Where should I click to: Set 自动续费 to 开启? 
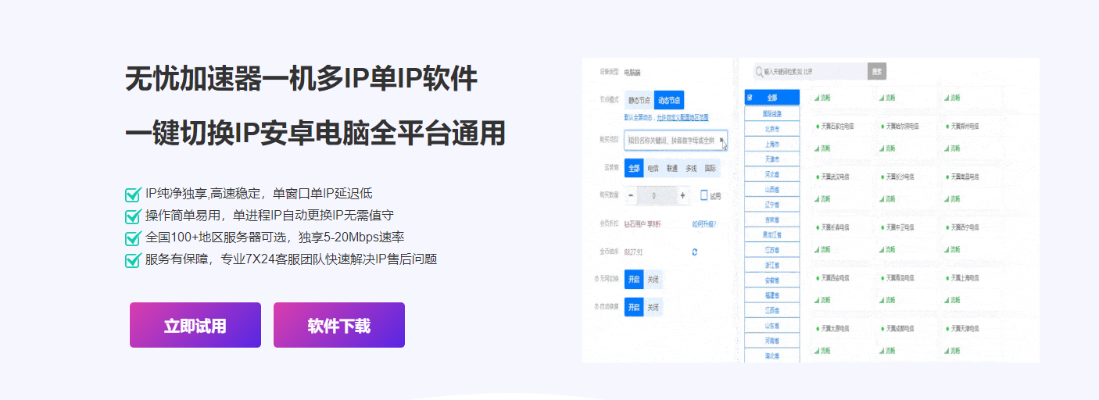[634, 307]
